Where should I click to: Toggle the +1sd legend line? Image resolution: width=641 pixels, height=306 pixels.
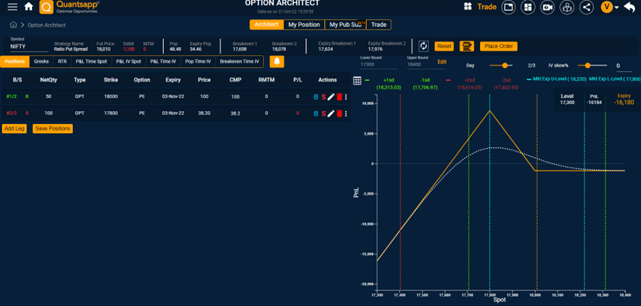tap(389, 83)
